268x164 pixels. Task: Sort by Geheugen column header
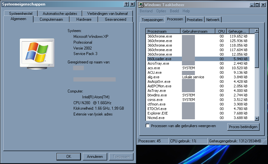click(x=238, y=31)
